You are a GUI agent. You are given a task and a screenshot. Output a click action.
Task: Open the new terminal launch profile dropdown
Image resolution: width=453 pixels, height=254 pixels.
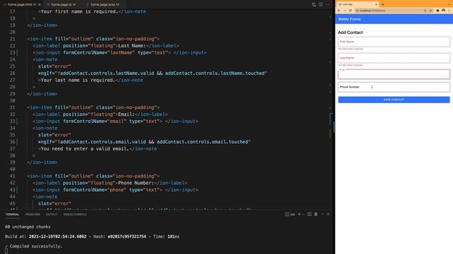pyautogui.click(x=304, y=214)
